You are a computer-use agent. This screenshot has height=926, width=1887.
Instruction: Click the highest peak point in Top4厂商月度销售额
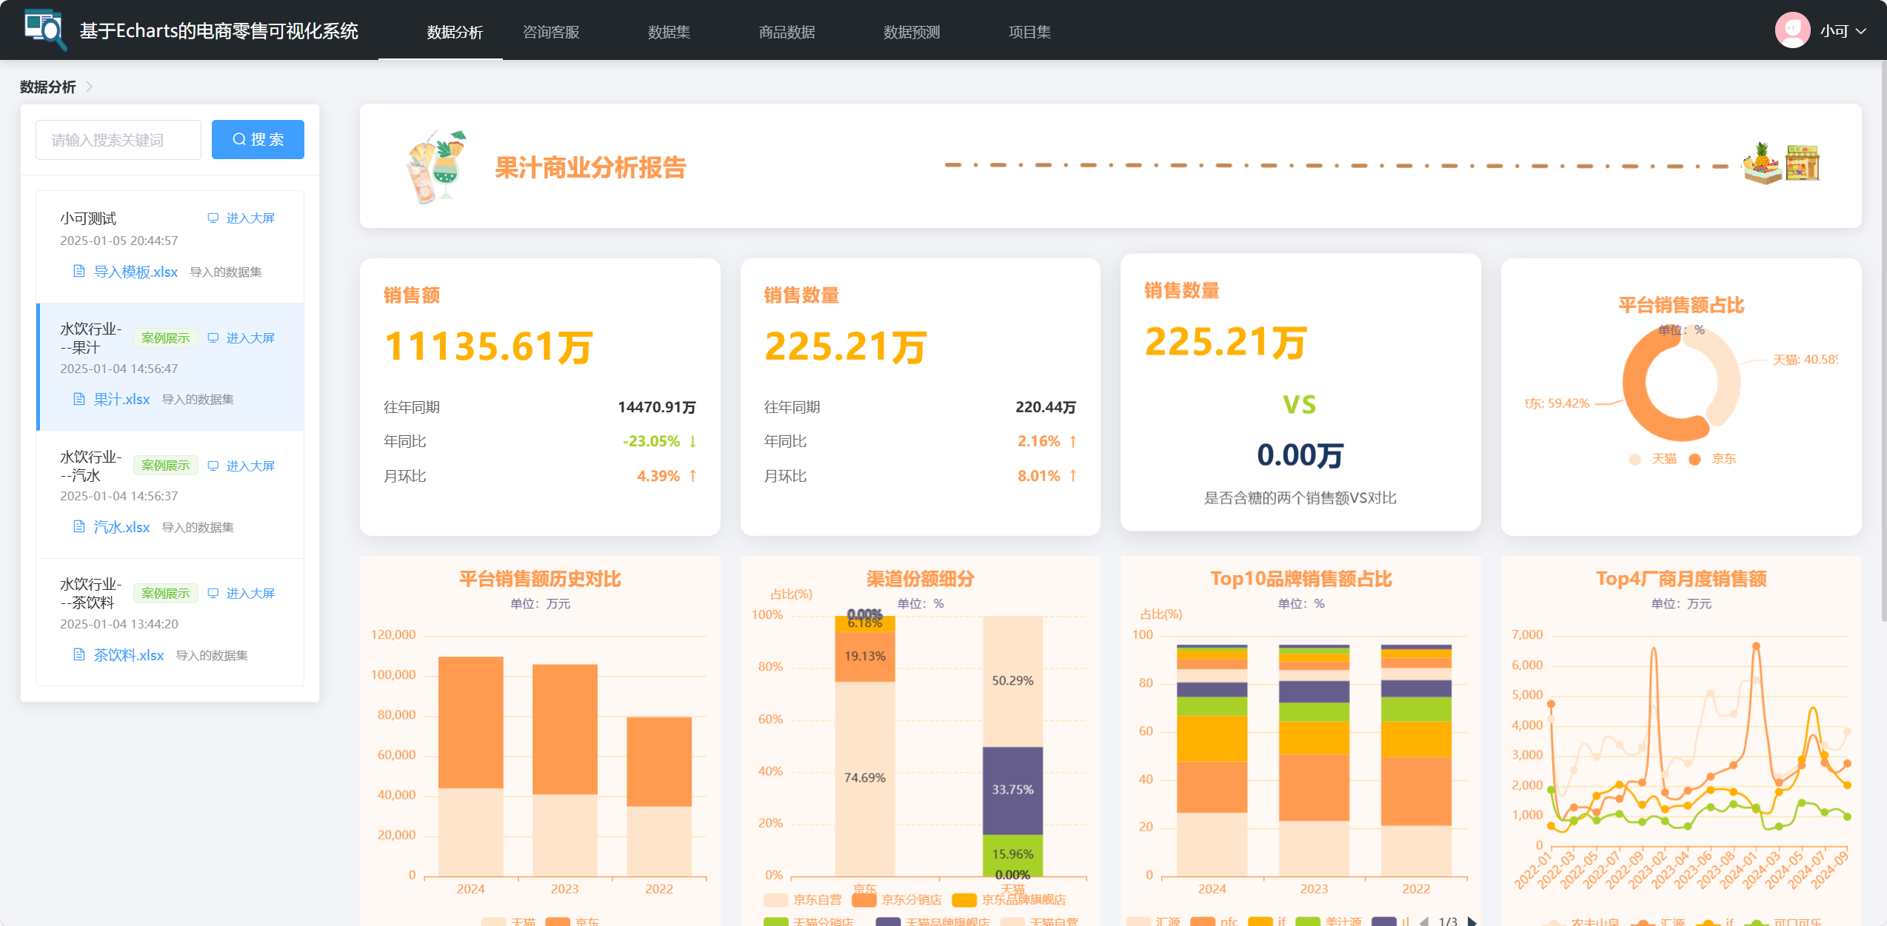click(x=1755, y=646)
